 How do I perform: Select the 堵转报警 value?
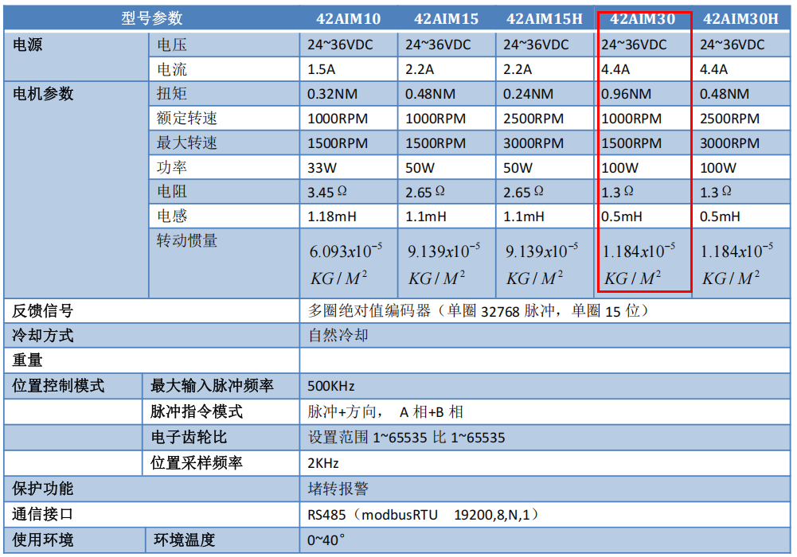tap(338, 489)
